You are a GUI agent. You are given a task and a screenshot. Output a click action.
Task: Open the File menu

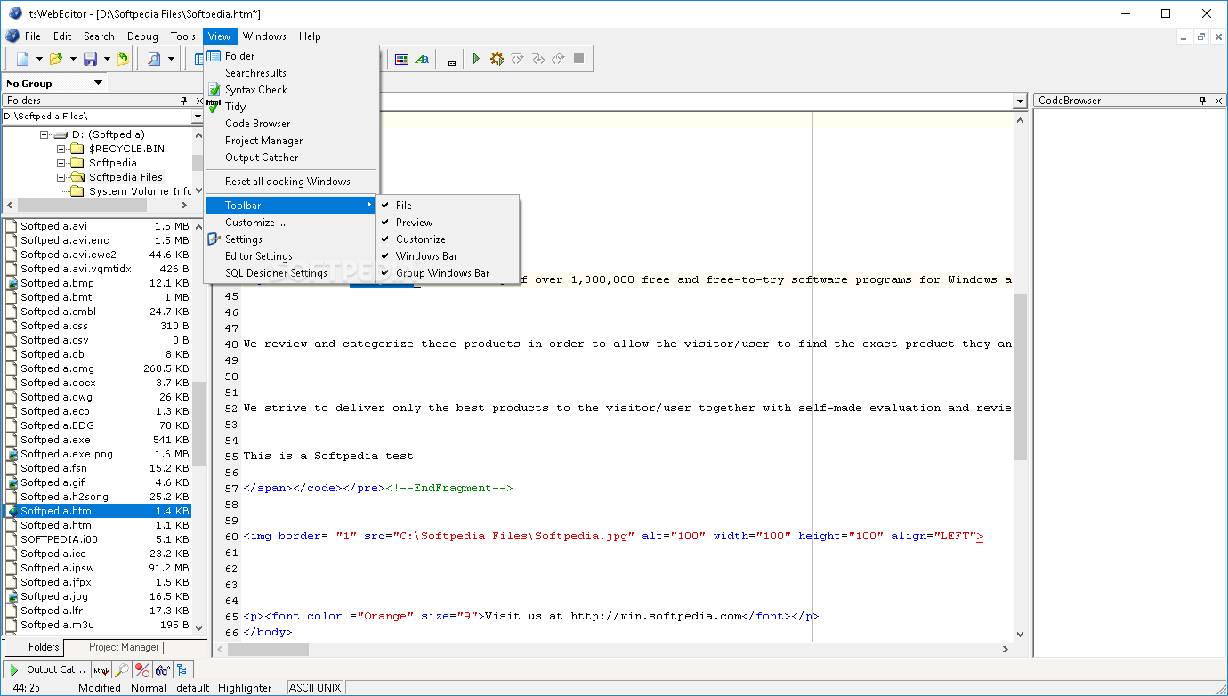coord(33,36)
